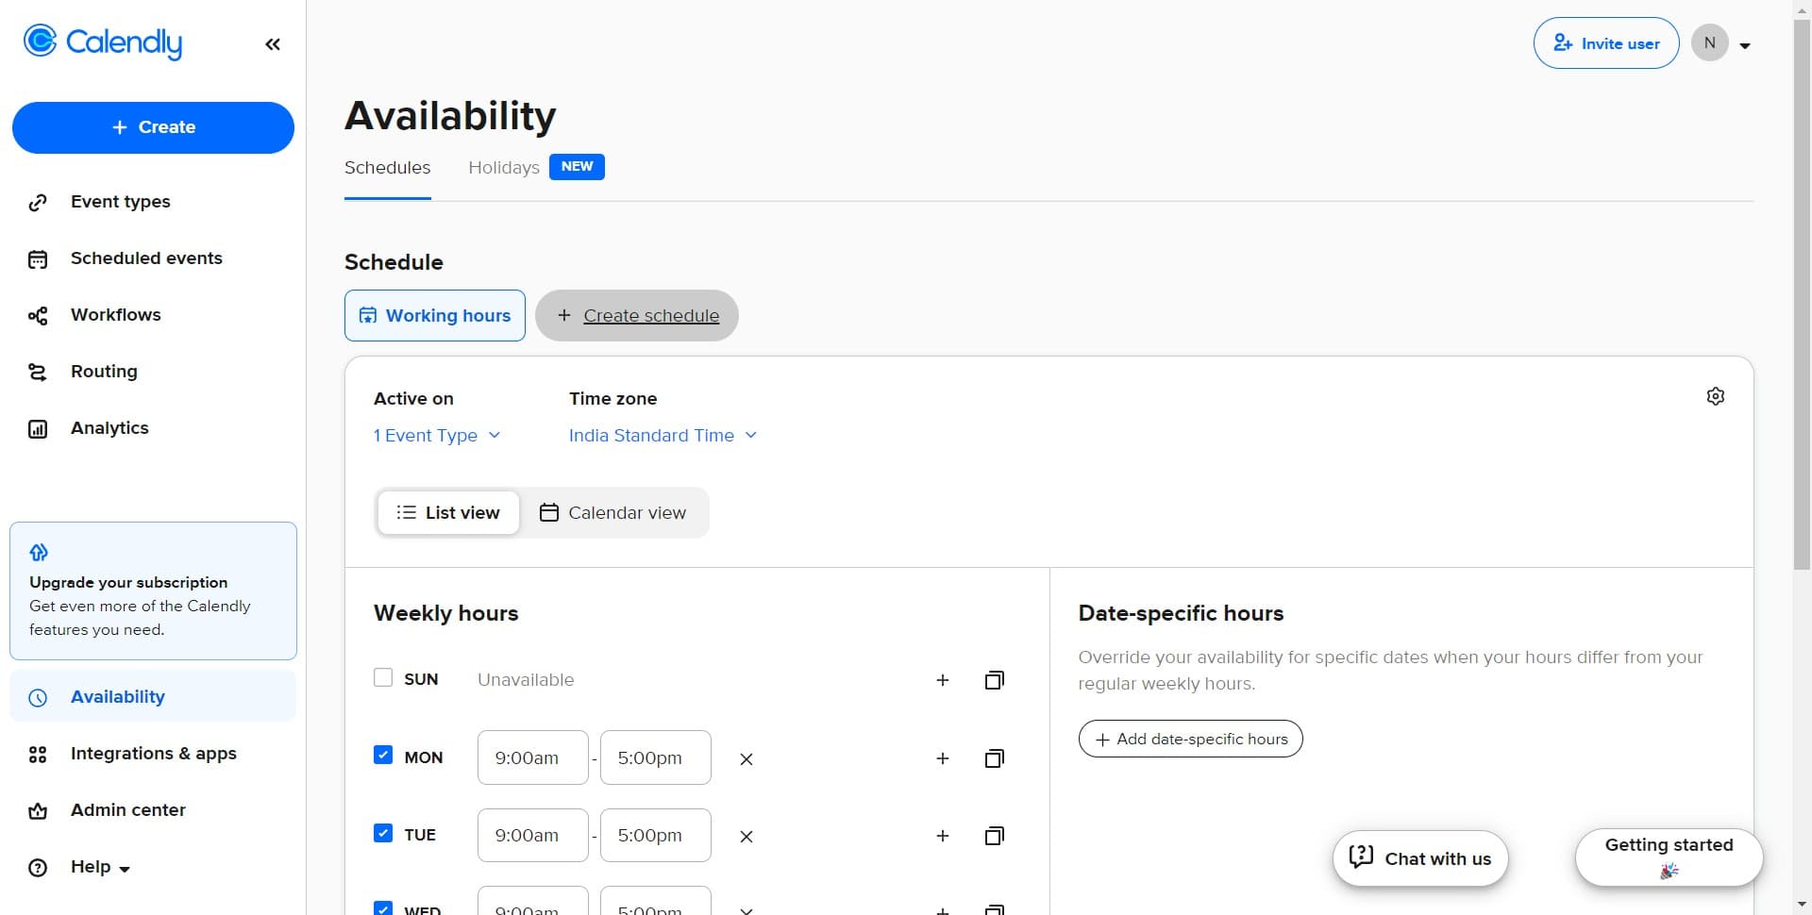Image resolution: width=1812 pixels, height=915 pixels.
Task: Collapse the sidebar with double-chevron icon
Action: (273, 44)
